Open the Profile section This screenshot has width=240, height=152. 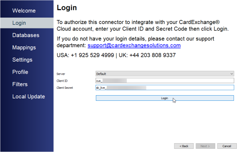(x=20, y=72)
